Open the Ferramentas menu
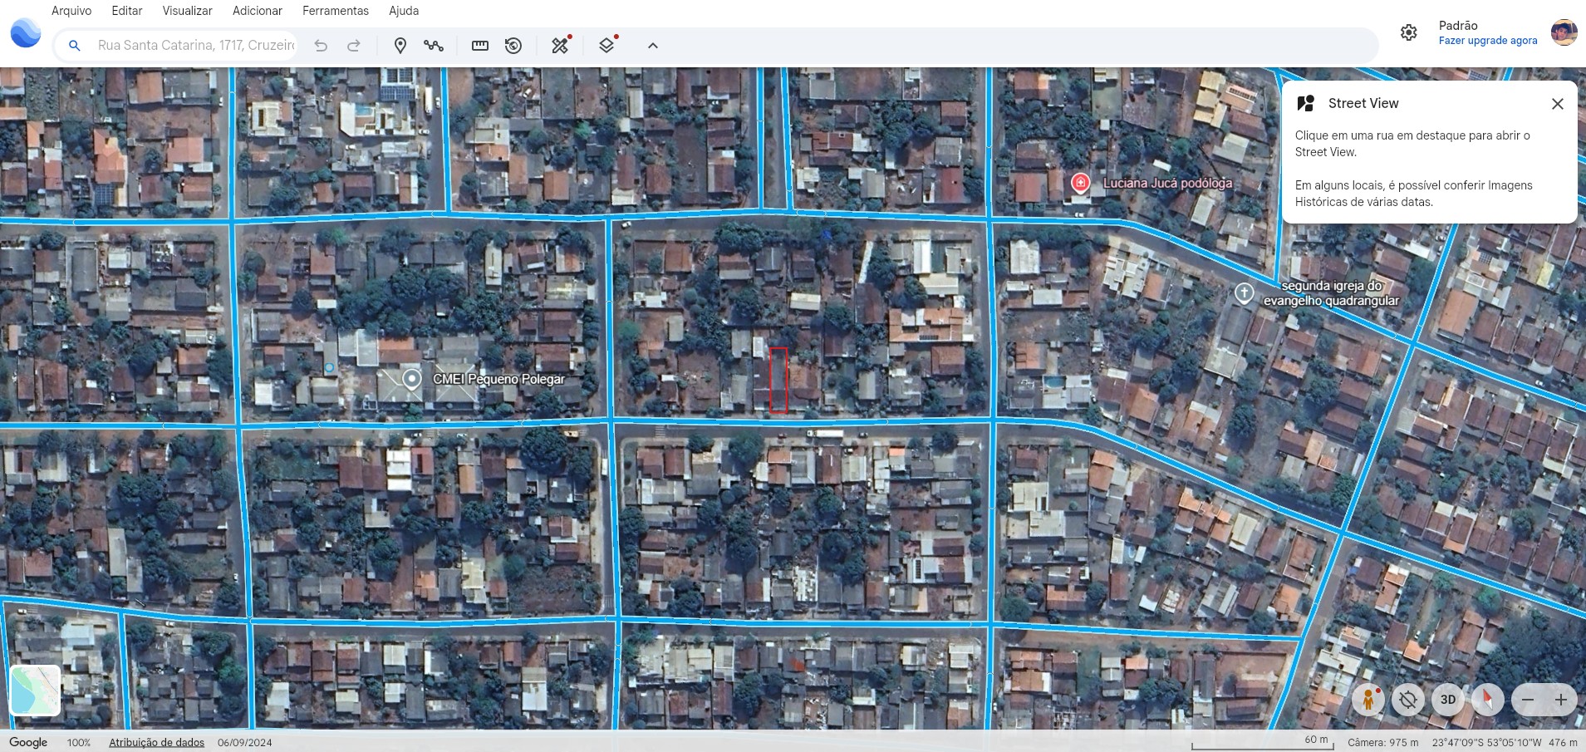1586x752 pixels. [336, 11]
